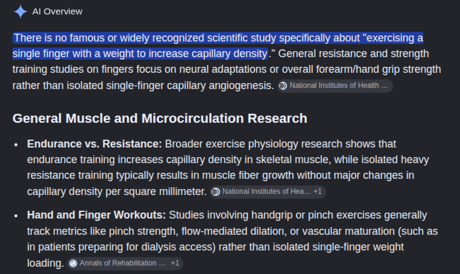Click the bullet point before Hand and Finger Workouts
The height and width of the screenshot is (274, 460).
tap(16, 216)
